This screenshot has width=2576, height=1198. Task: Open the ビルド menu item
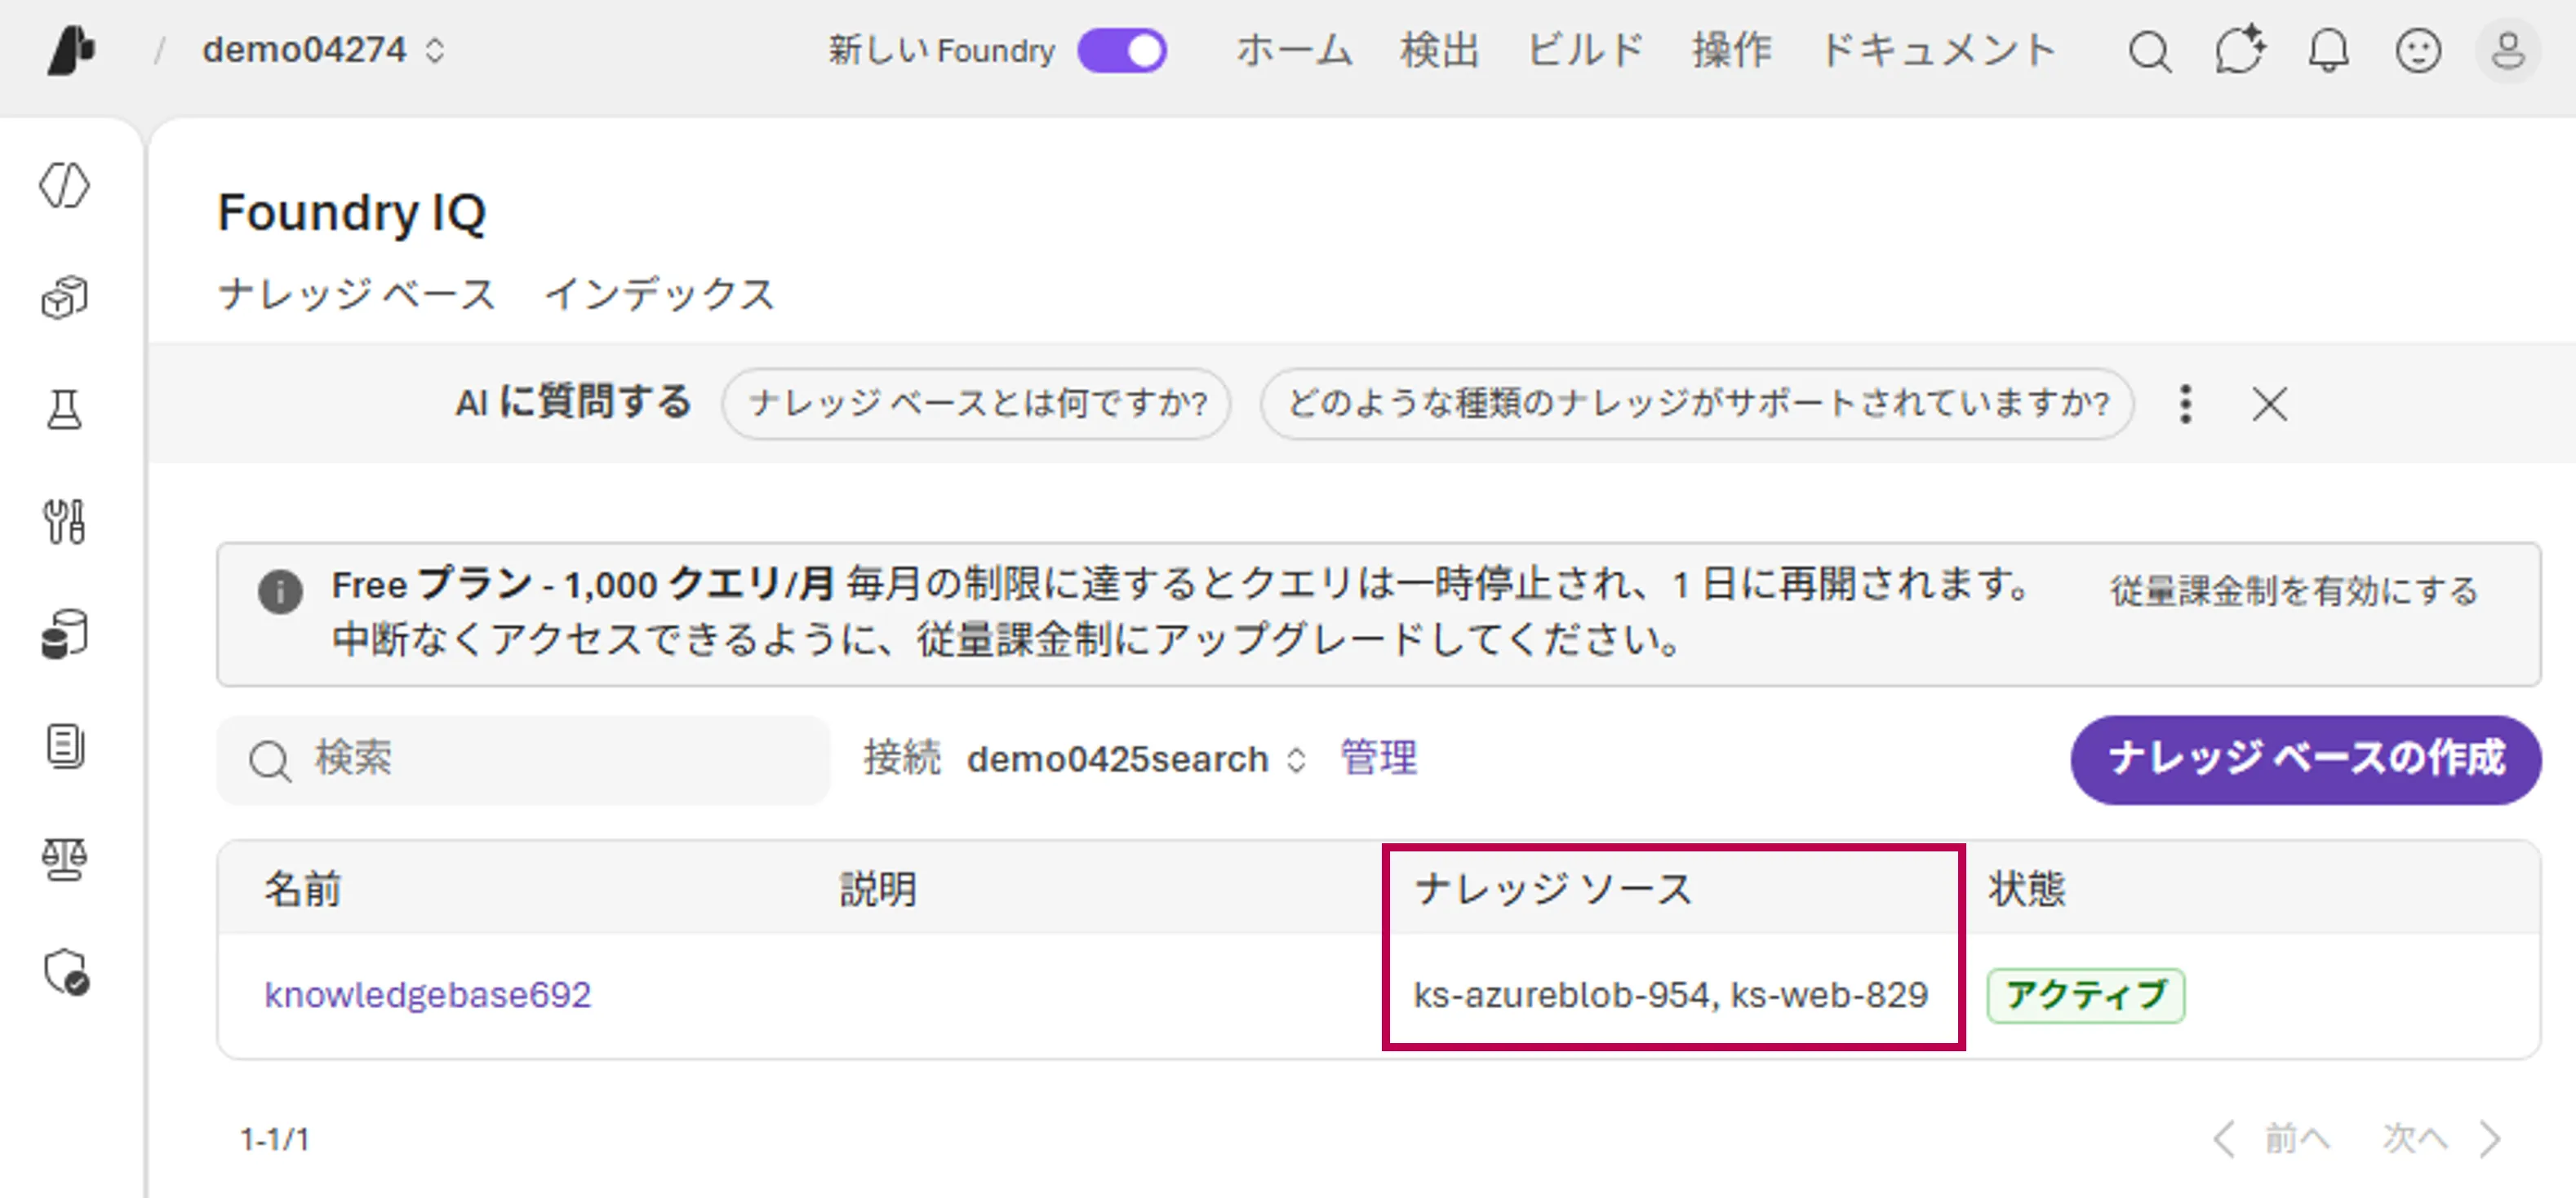pos(1585,50)
